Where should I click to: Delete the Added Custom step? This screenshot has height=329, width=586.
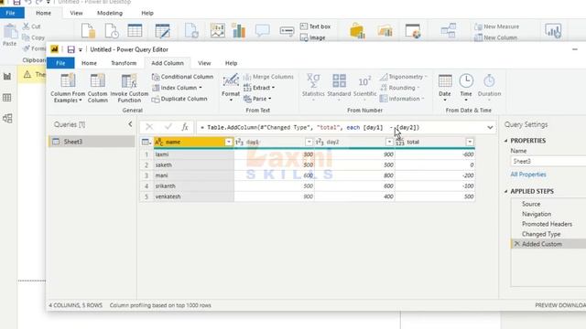516,244
